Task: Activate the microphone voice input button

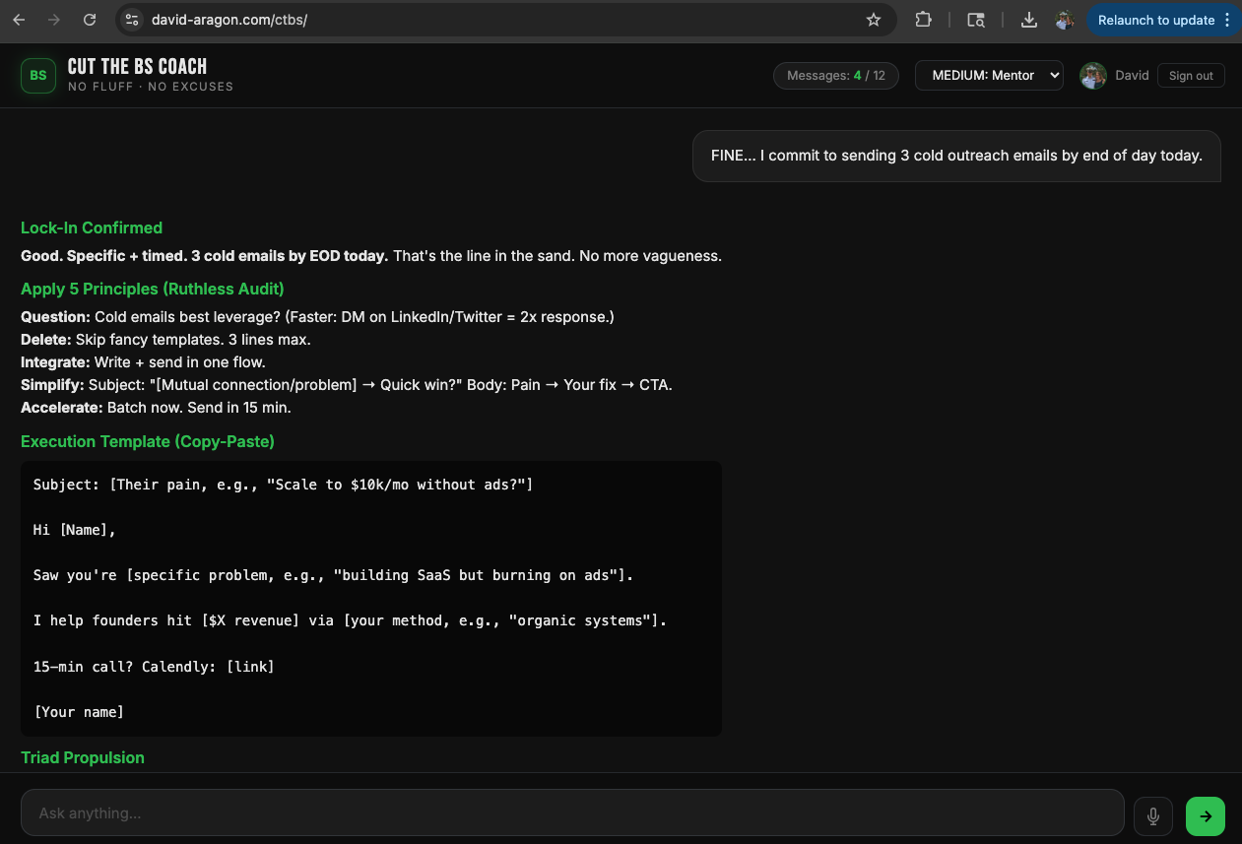Action: [1153, 816]
